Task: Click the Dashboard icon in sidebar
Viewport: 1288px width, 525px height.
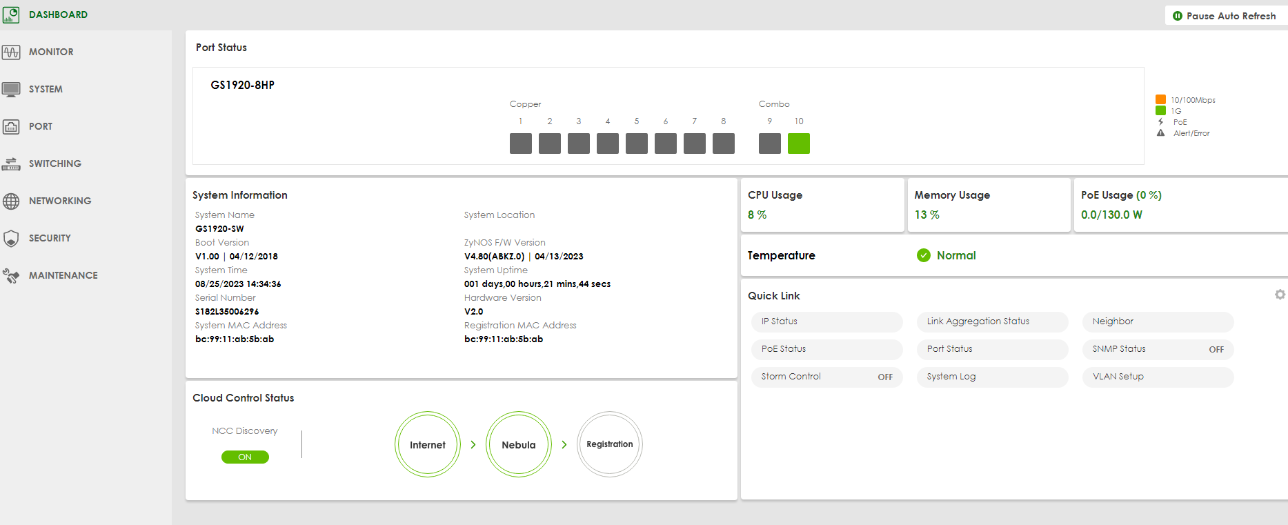Action: (x=11, y=14)
